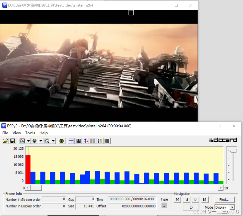Click the 20 125 y-axis label
The height and width of the screenshot is (216, 243).
18,149
